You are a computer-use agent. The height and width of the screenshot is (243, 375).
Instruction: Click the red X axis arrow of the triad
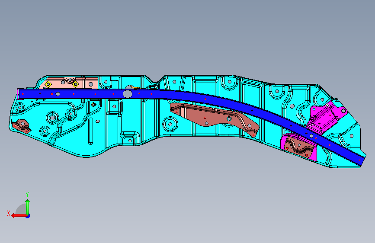point(19,216)
